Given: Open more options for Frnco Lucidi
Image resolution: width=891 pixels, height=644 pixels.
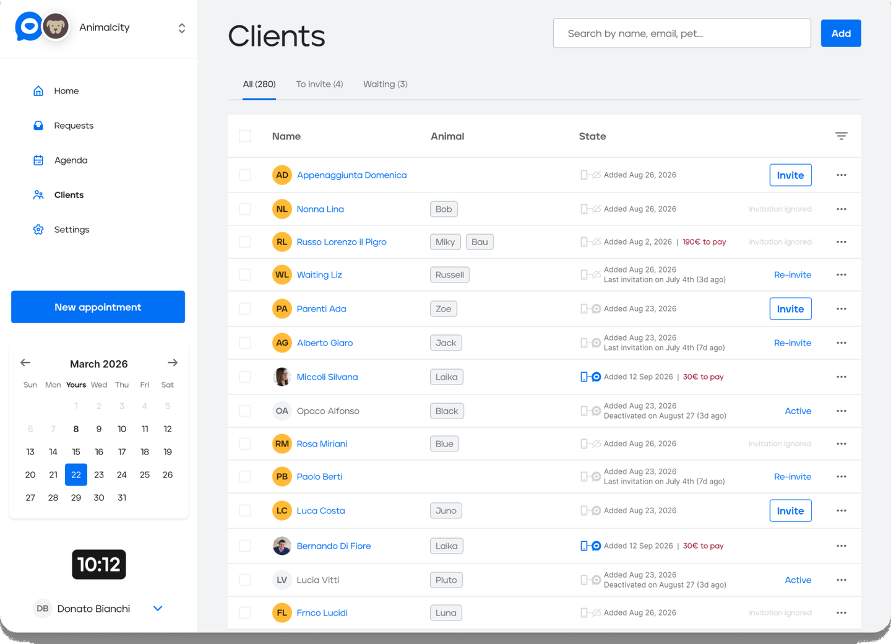Looking at the screenshot, I should coord(841,613).
